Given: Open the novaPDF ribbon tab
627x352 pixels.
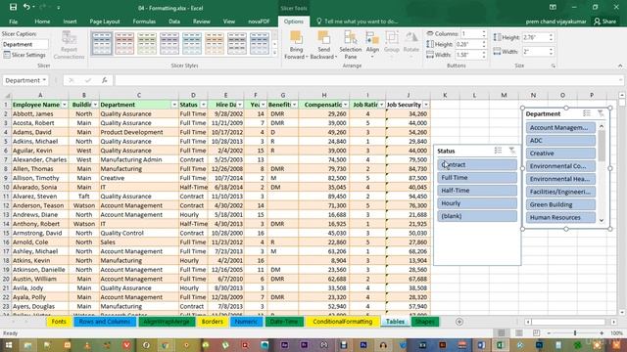Looking at the screenshot, I should point(259,22).
